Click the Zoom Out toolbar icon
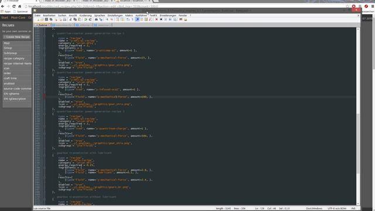This screenshot has width=375, height=211. click(x=111, y=19)
